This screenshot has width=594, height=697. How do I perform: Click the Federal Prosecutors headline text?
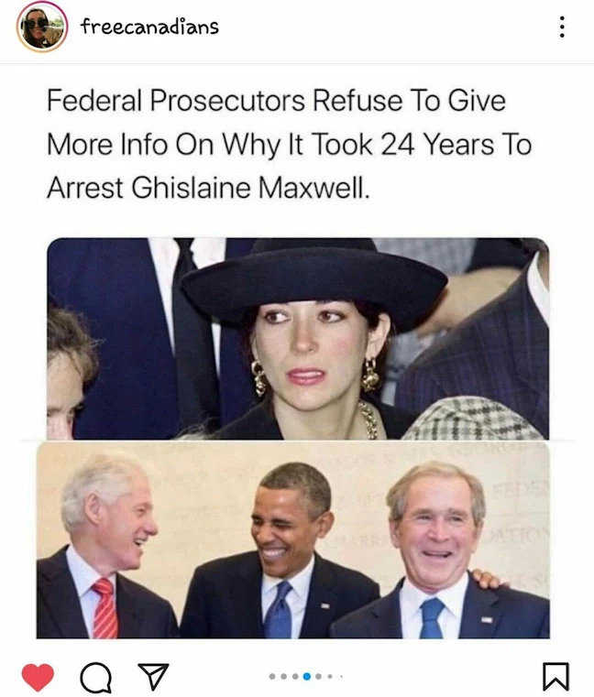[x=290, y=145]
